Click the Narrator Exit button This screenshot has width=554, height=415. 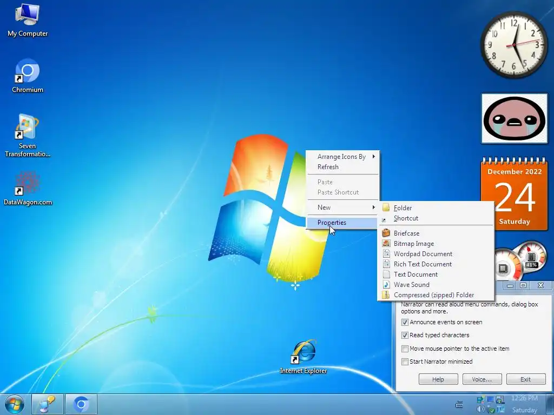(x=526, y=379)
